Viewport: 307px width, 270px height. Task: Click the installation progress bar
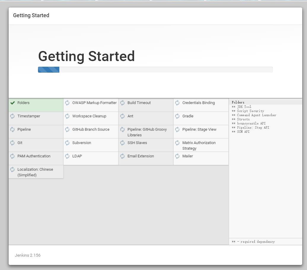(x=155, y=70)
